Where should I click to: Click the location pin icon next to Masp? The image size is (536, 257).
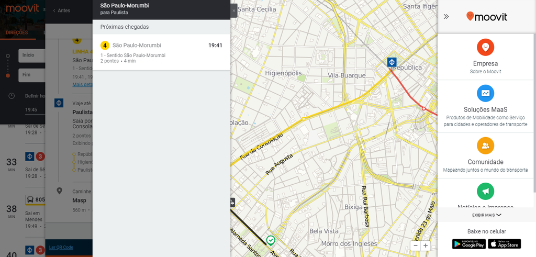(x=60, y=191)
